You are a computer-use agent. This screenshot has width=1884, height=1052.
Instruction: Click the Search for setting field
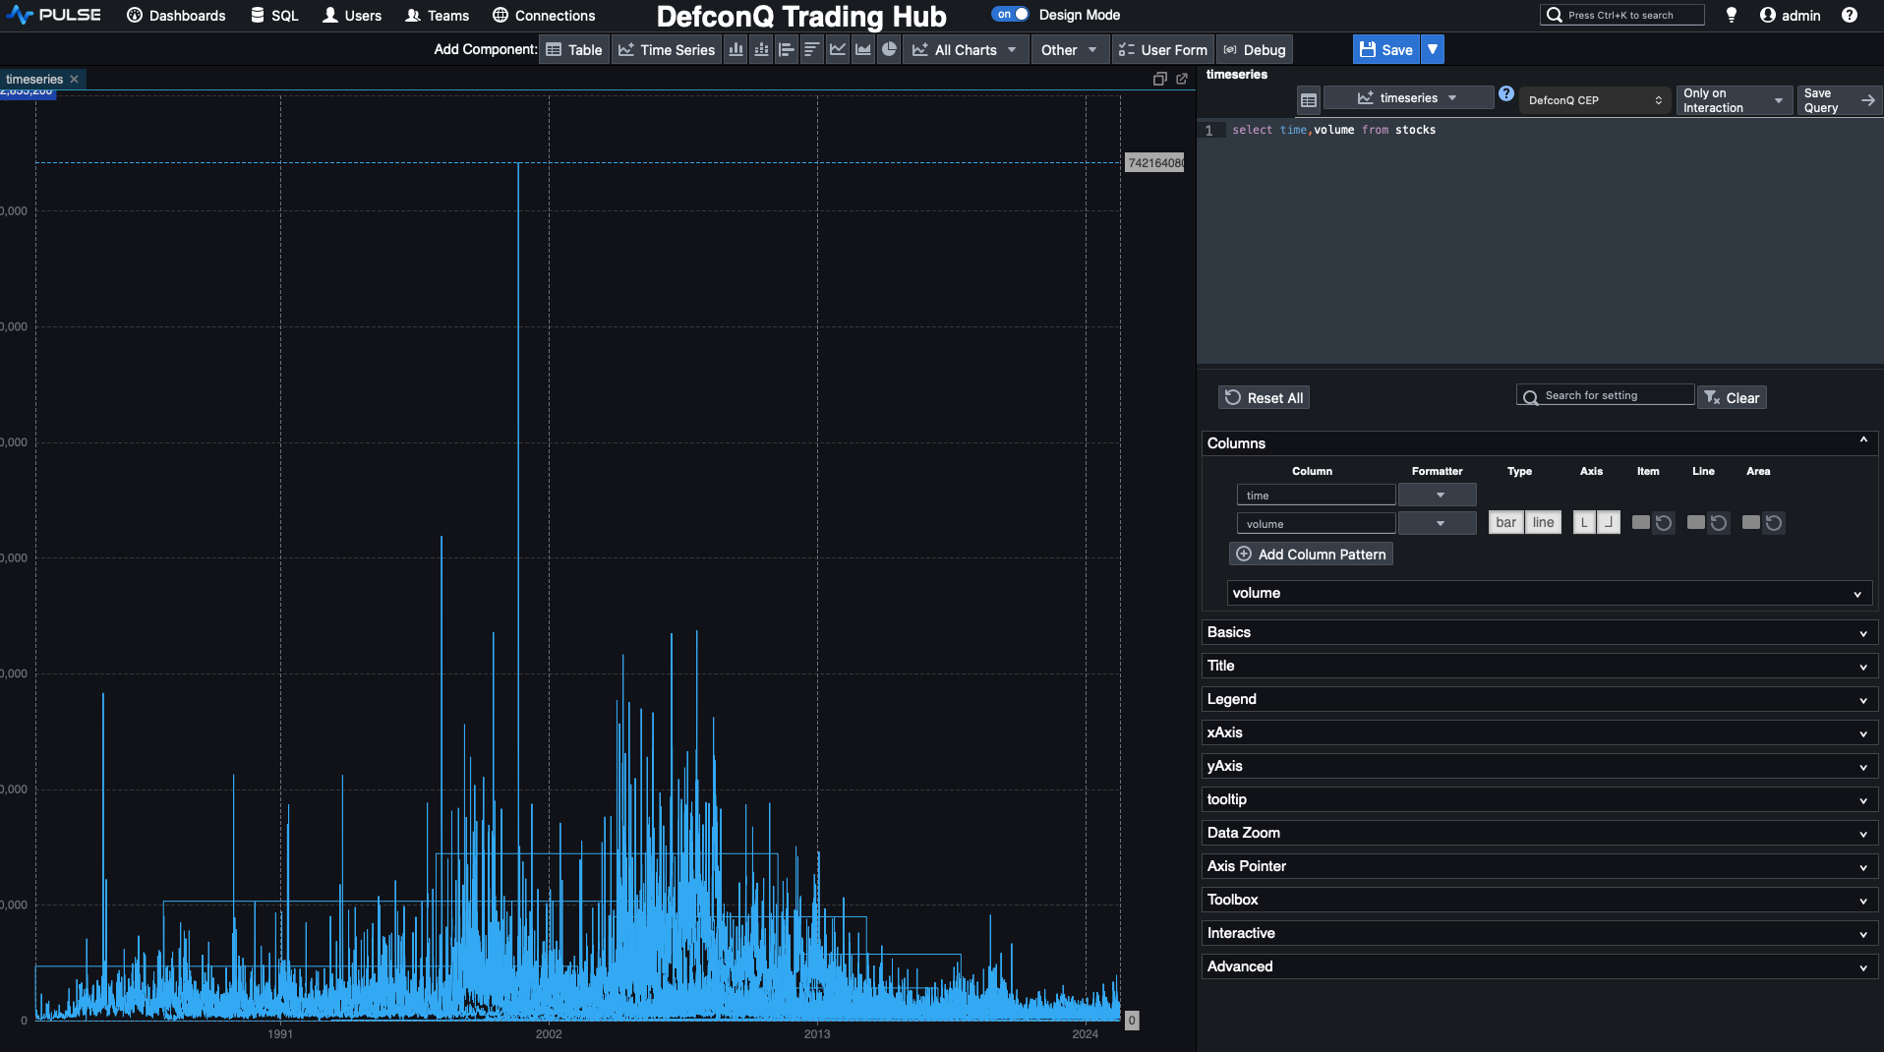(1604, 395)
